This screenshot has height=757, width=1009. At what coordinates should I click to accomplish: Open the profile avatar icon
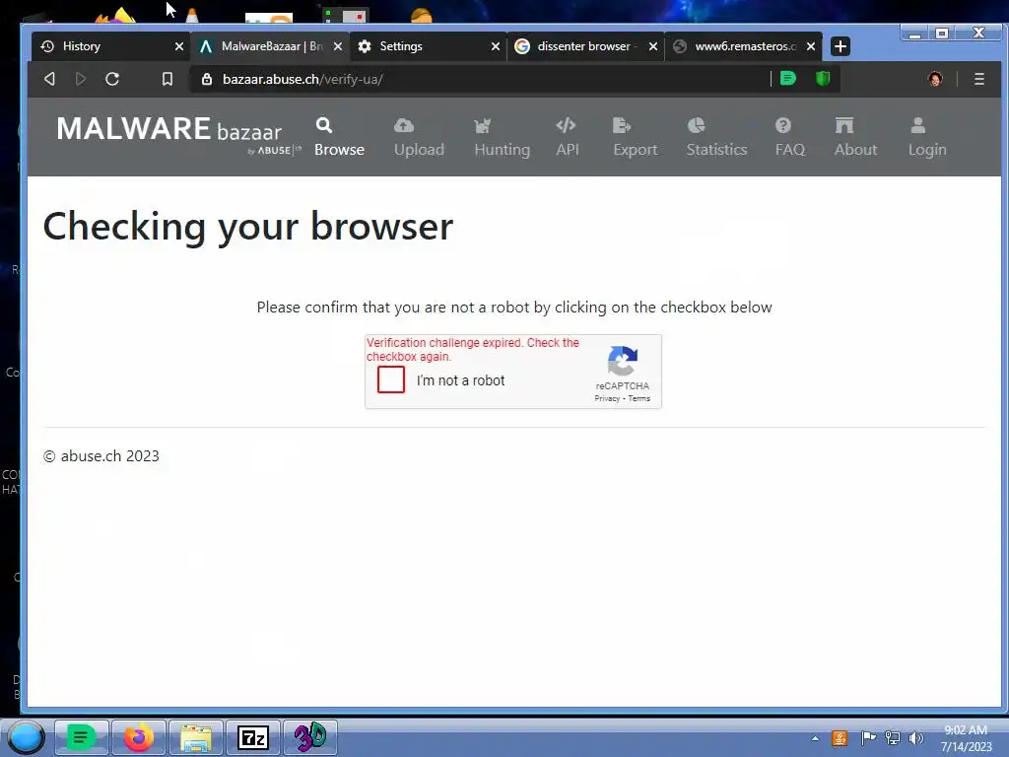pos(935,79)
